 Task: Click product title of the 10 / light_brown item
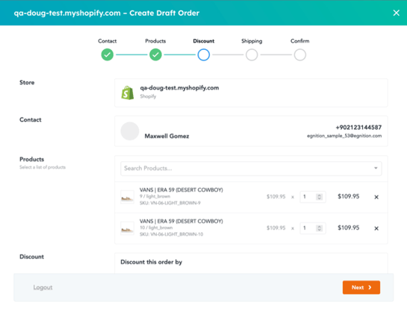181,222
